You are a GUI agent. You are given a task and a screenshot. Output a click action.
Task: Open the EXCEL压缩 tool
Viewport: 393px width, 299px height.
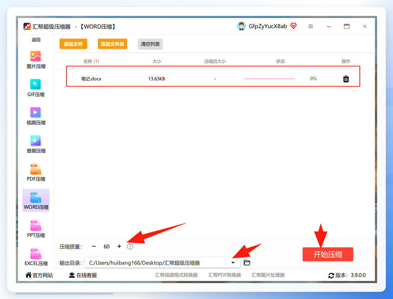(x=36, y=257)
